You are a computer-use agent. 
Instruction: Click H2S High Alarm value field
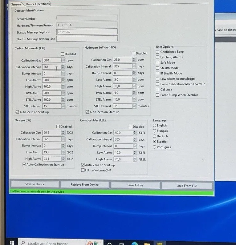click(x=123, y=86)
